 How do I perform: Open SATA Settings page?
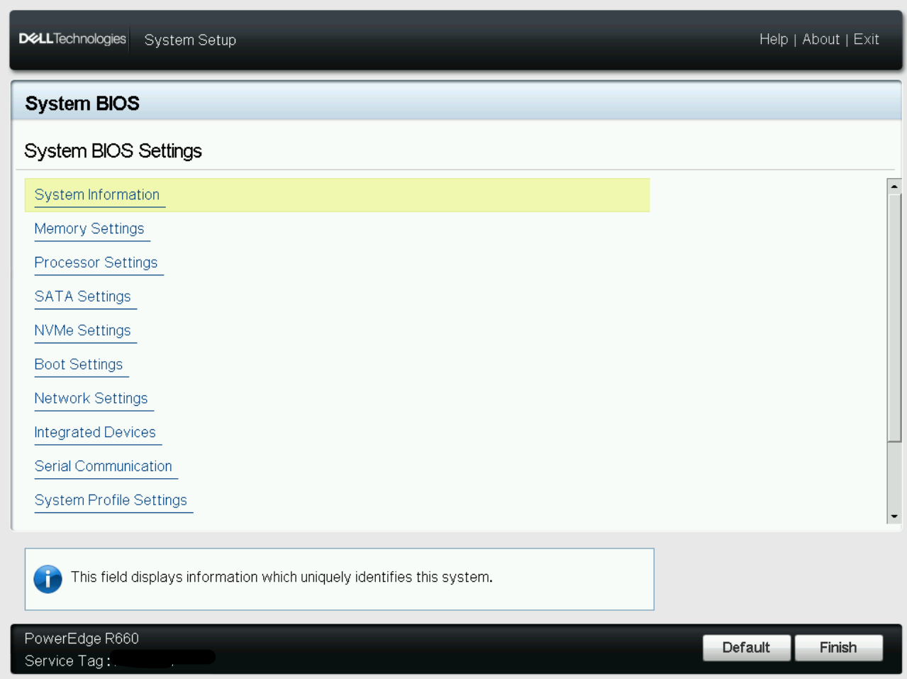[x=82, y=297]
